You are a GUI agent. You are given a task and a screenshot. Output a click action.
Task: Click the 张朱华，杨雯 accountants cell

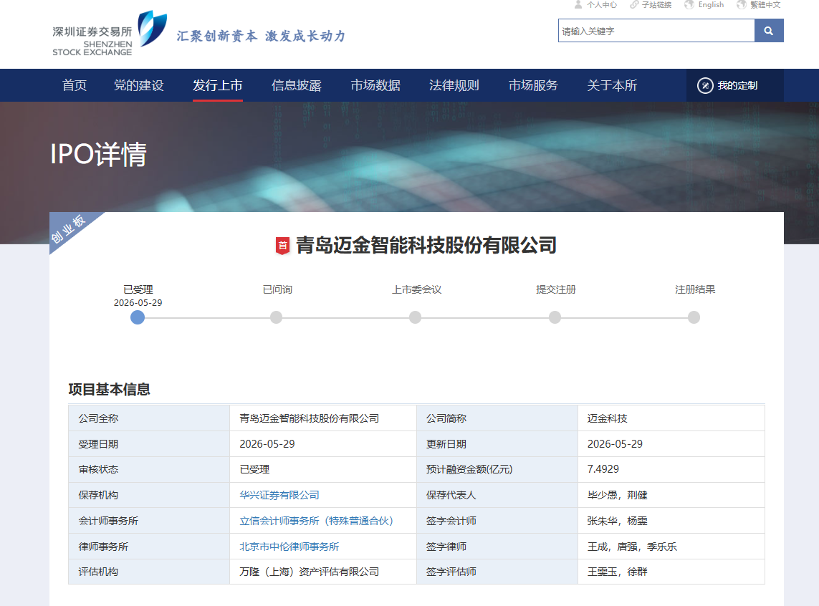coord(671,521)
